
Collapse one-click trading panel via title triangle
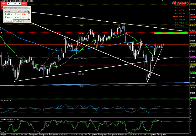[1, 1]
